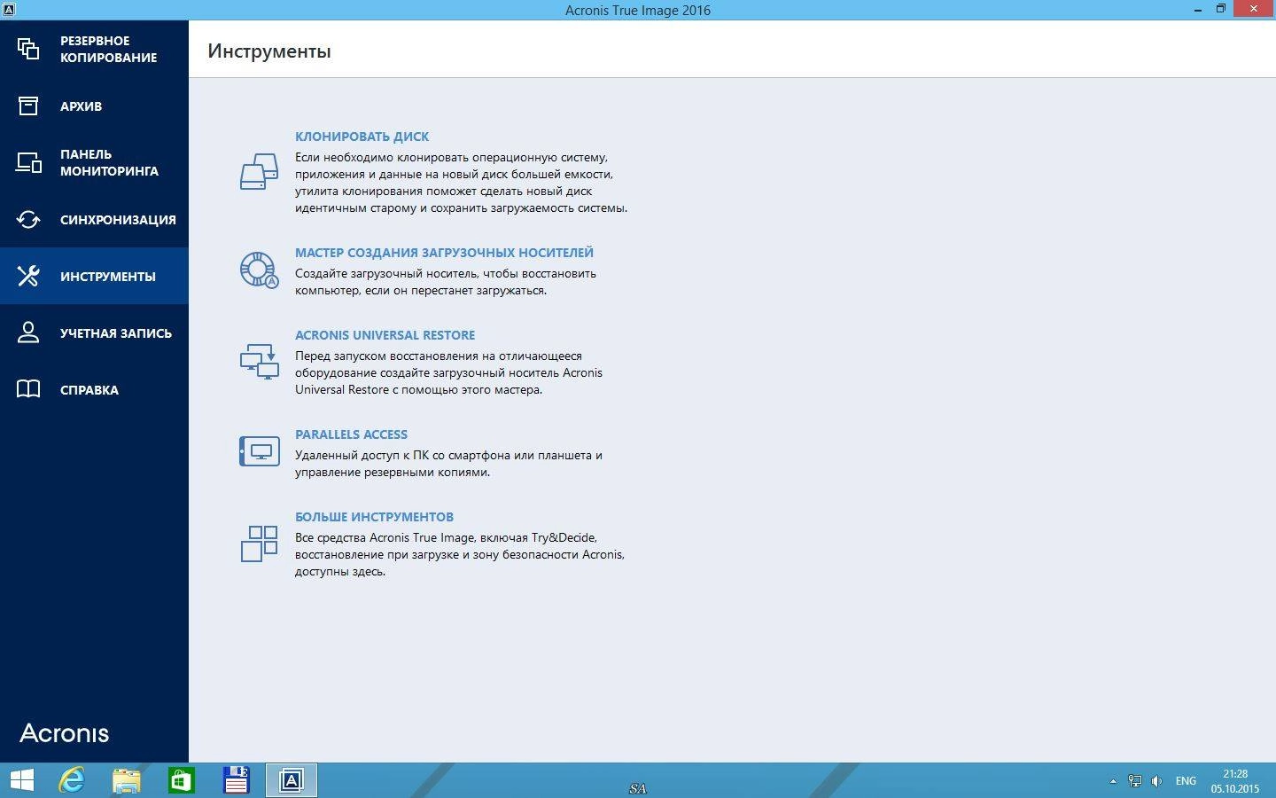Open the Windows Start button
1276x798 pixels.
[21, 780]
